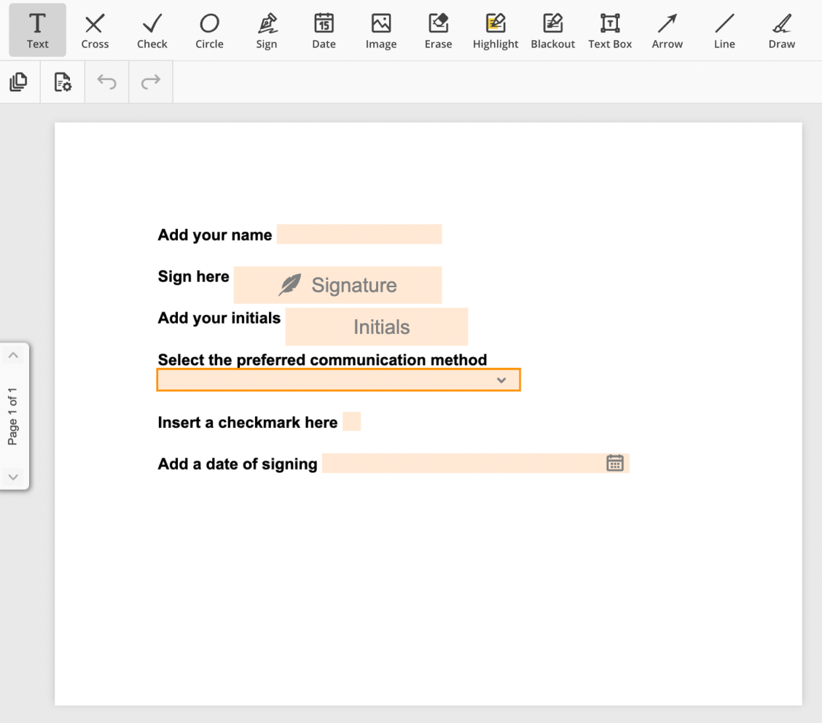Click the Undo arrow

[x=106, y=82]
